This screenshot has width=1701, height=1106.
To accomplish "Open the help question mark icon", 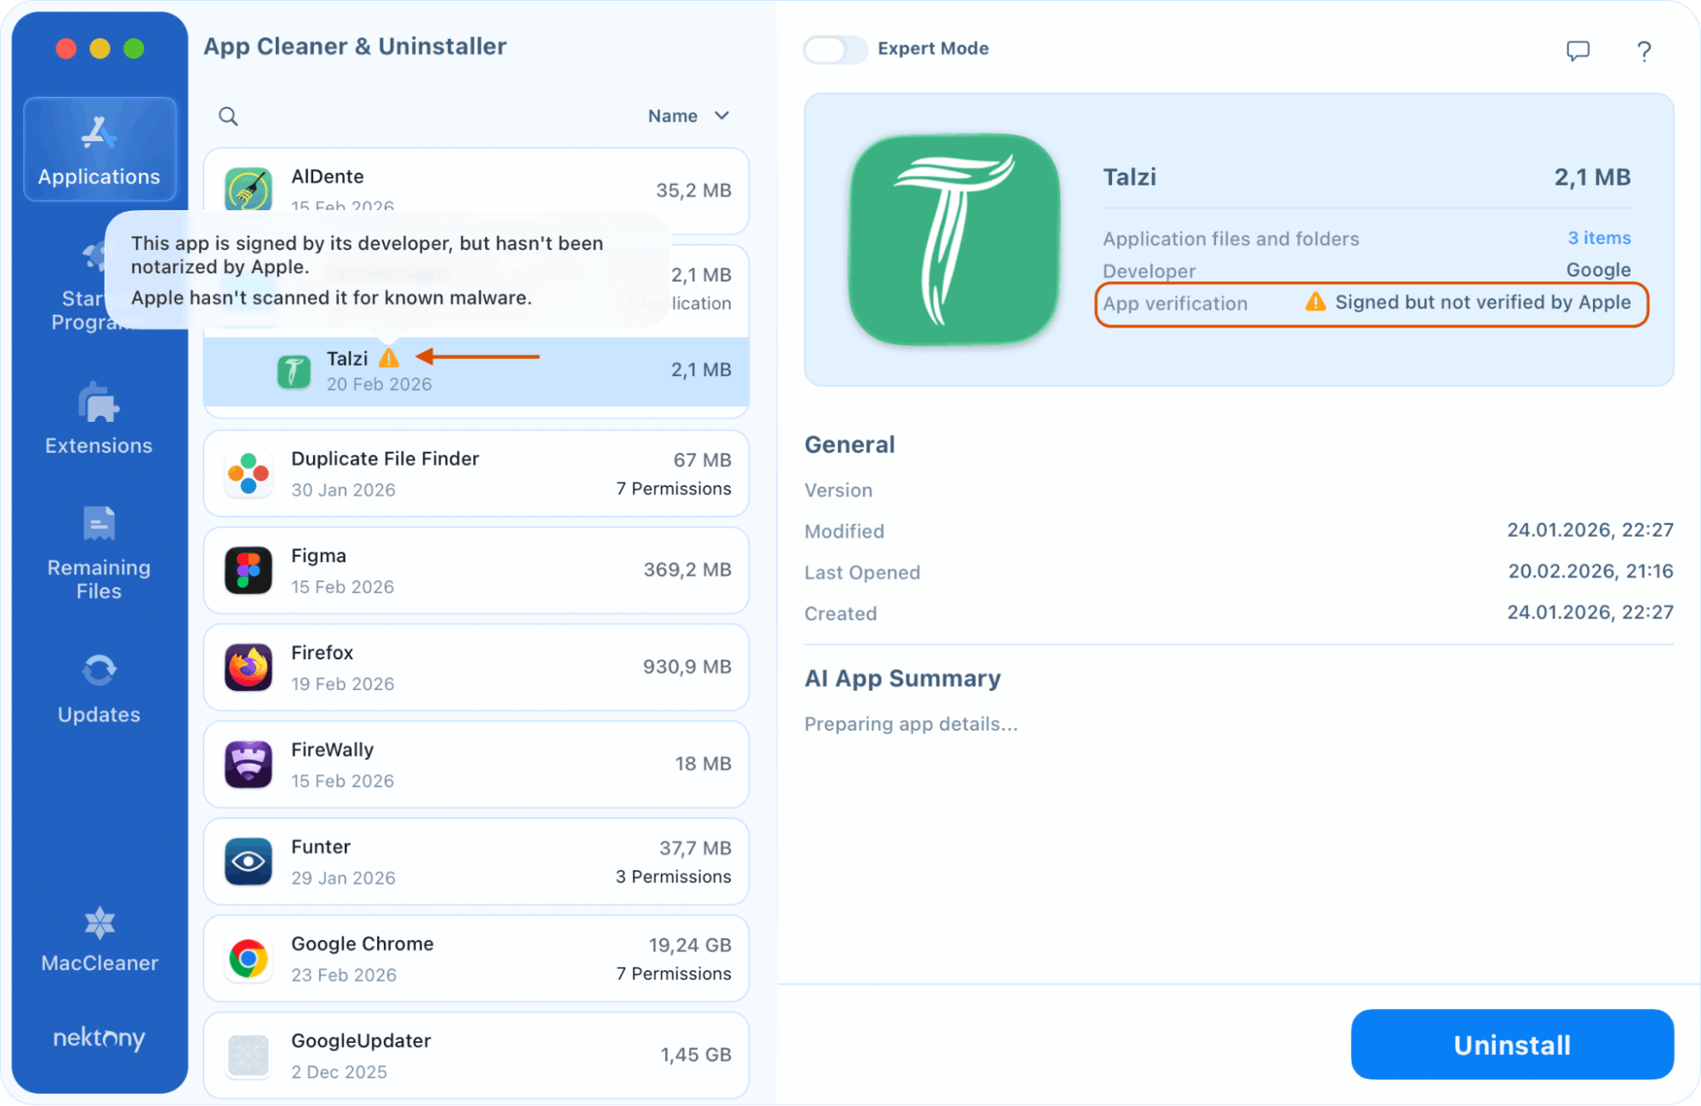I will (x=1644, y=51).
